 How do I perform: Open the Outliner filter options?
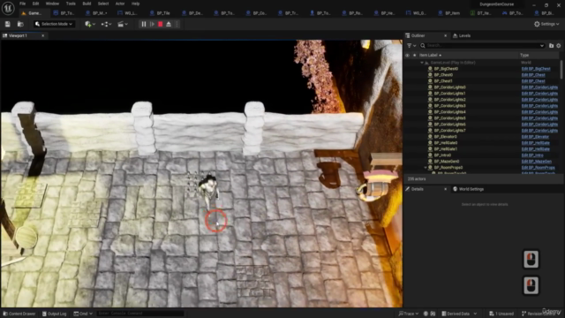pos(411,45)
